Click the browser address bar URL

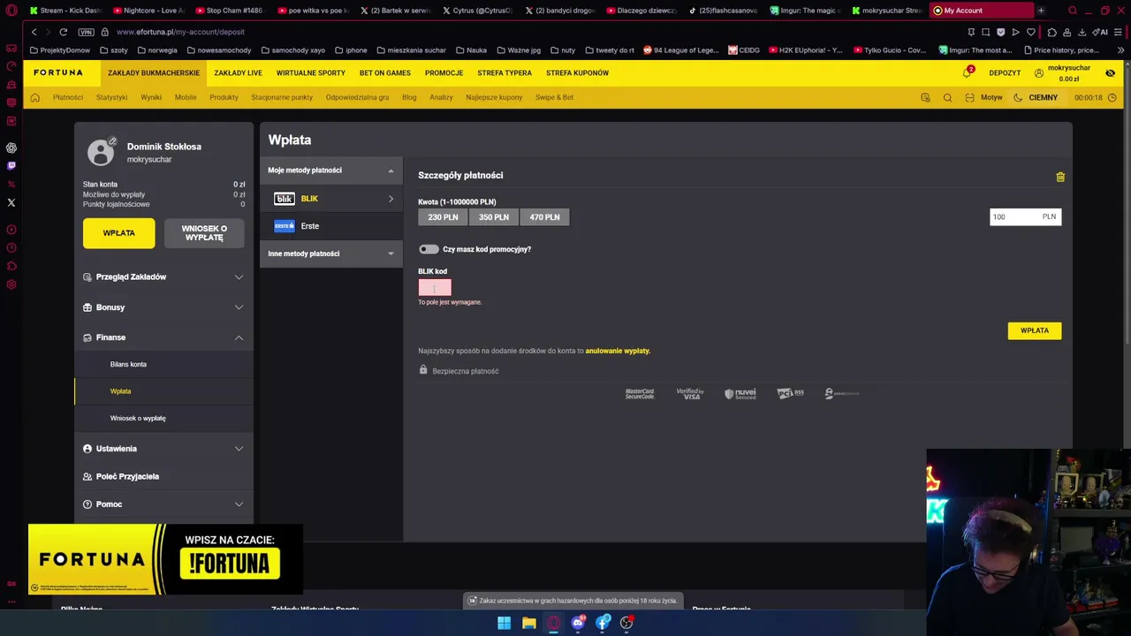coord(180,32)
